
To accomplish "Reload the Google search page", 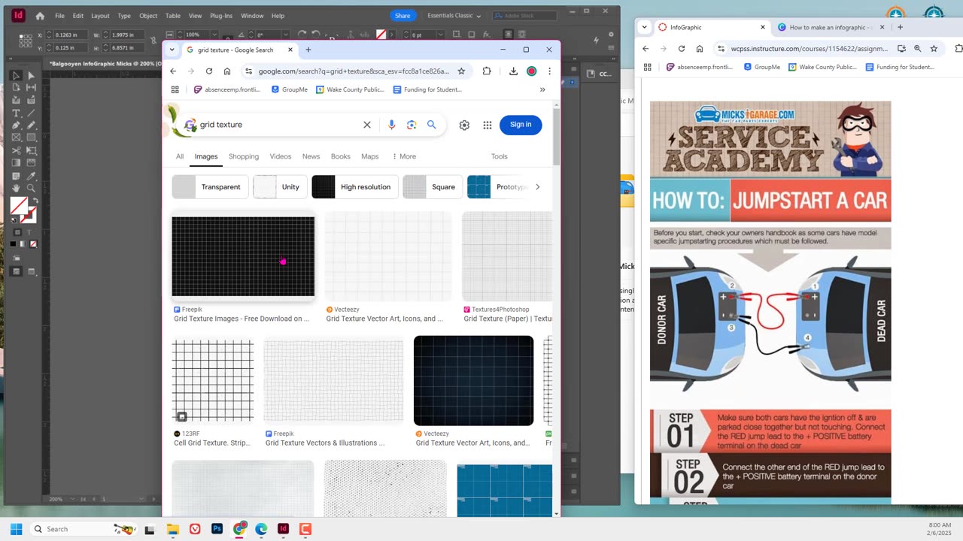I will click(208, 71).
